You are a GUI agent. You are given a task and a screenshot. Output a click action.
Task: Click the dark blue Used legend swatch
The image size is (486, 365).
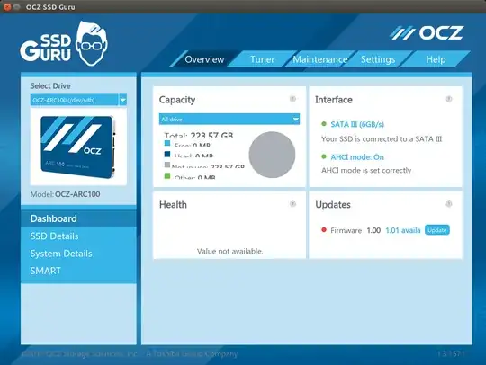pyautogui.click(x=167, y=154)
